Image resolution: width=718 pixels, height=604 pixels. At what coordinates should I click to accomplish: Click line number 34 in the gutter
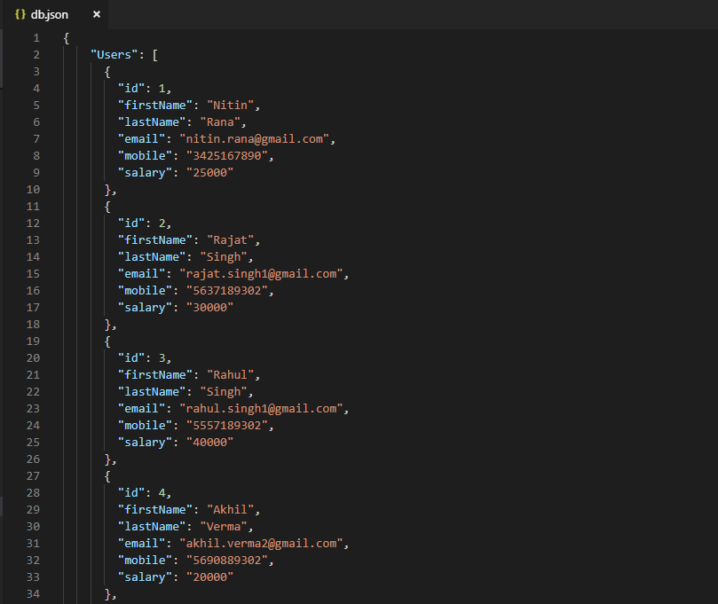(x=33, y=593)
